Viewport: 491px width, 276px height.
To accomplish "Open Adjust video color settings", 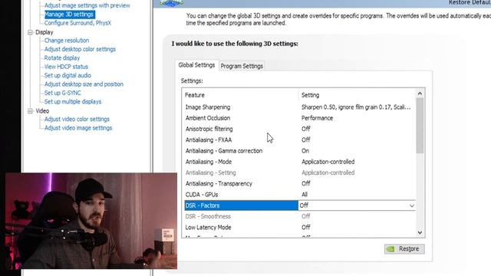I will tap(77, 120).
